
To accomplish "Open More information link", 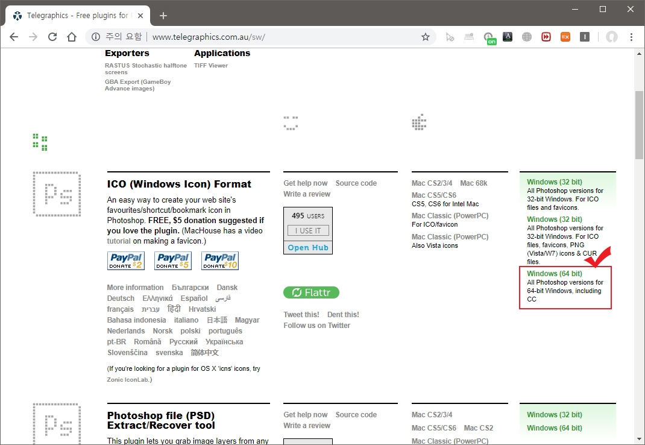I will (136, 288).
